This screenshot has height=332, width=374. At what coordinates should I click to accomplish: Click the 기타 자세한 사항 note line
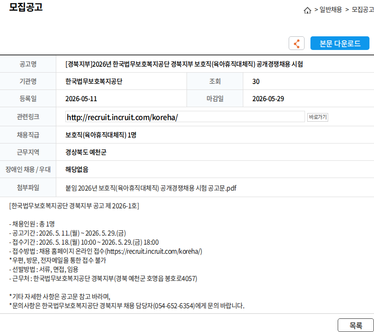(59, 297)
